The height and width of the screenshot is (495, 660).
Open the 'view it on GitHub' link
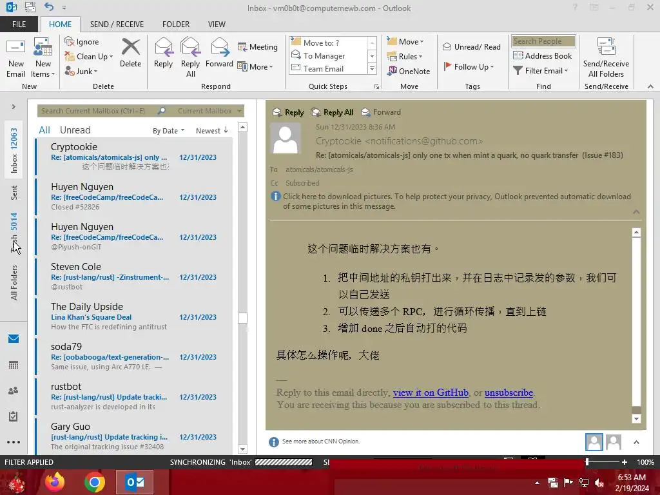click(431, 393)
